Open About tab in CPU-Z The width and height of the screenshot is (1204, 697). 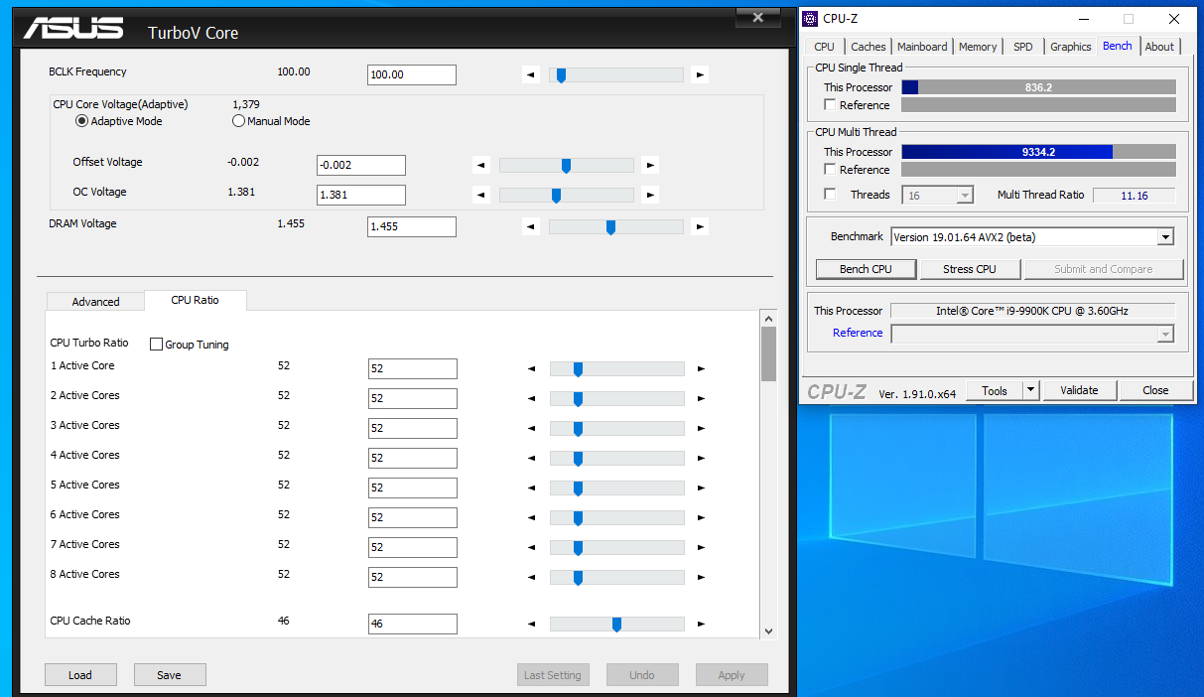pos(1159,47)
